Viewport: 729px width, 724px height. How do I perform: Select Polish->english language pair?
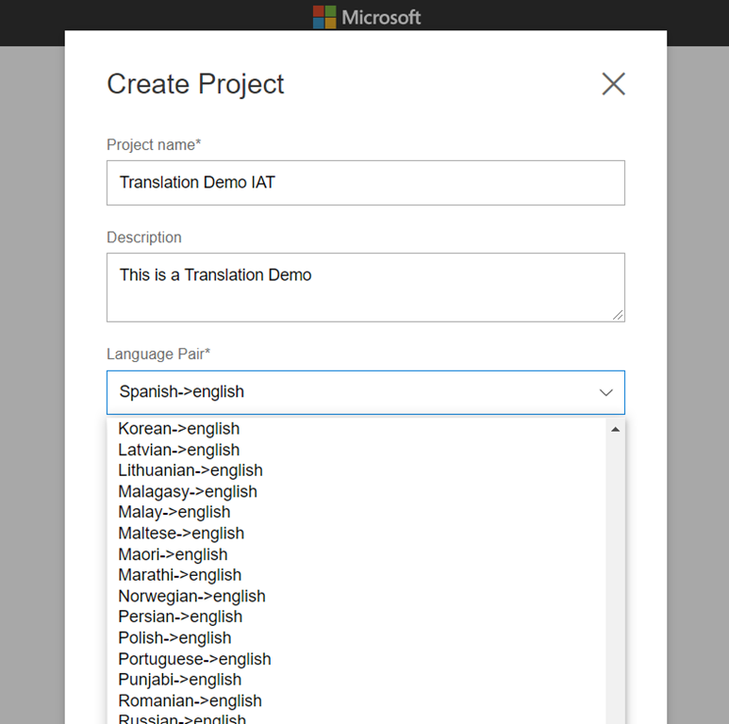coord(174,637)
